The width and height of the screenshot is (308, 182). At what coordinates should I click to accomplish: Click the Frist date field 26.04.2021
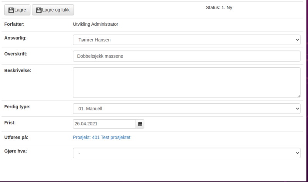pyautogui.click(x=104, y=124)
